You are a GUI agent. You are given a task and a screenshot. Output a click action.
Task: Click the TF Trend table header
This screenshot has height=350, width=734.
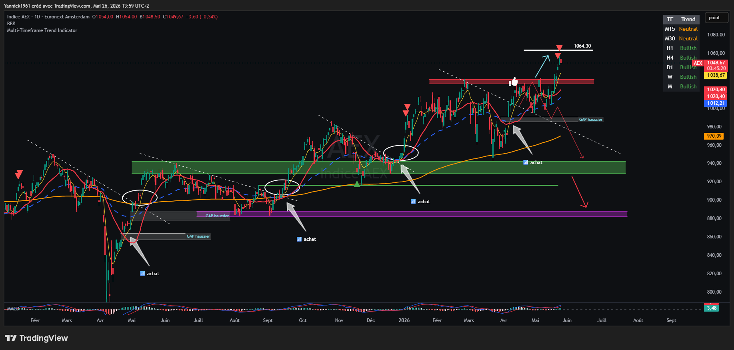[x=681, y=19]
